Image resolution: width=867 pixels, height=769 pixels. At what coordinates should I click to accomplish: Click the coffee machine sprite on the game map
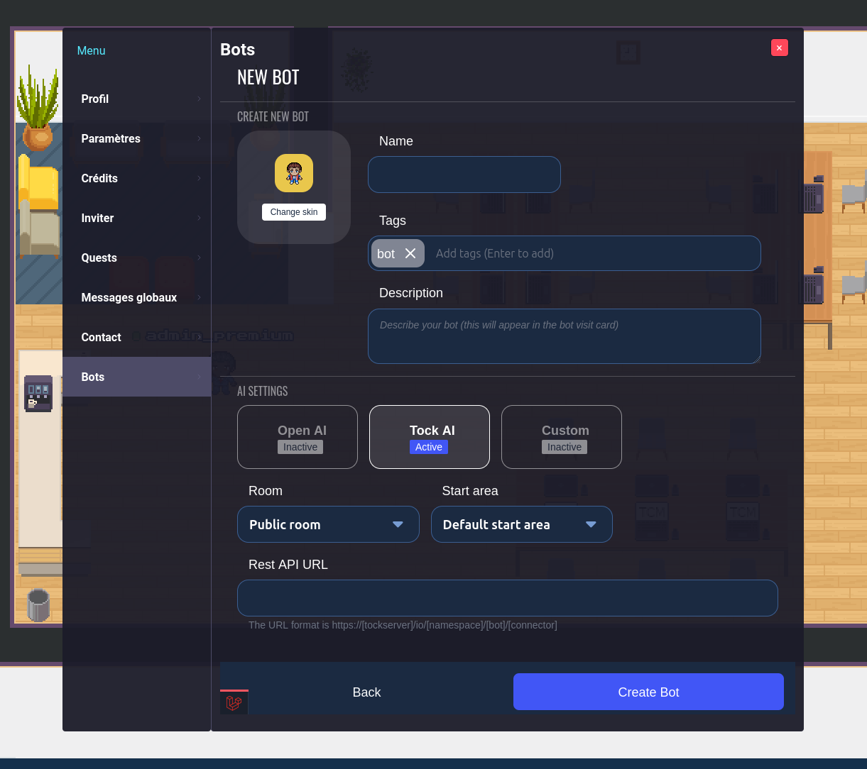(38, 393)
